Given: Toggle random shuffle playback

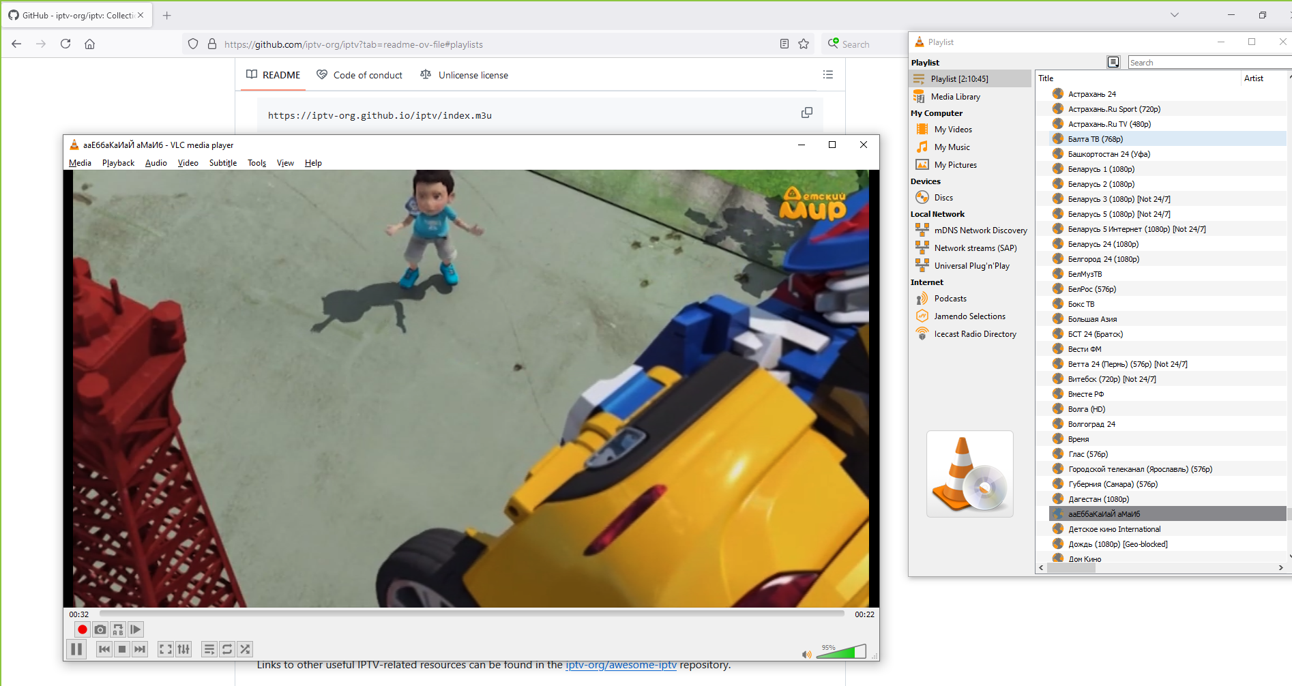Looking at the screenshot, I should tap(245, 649).
